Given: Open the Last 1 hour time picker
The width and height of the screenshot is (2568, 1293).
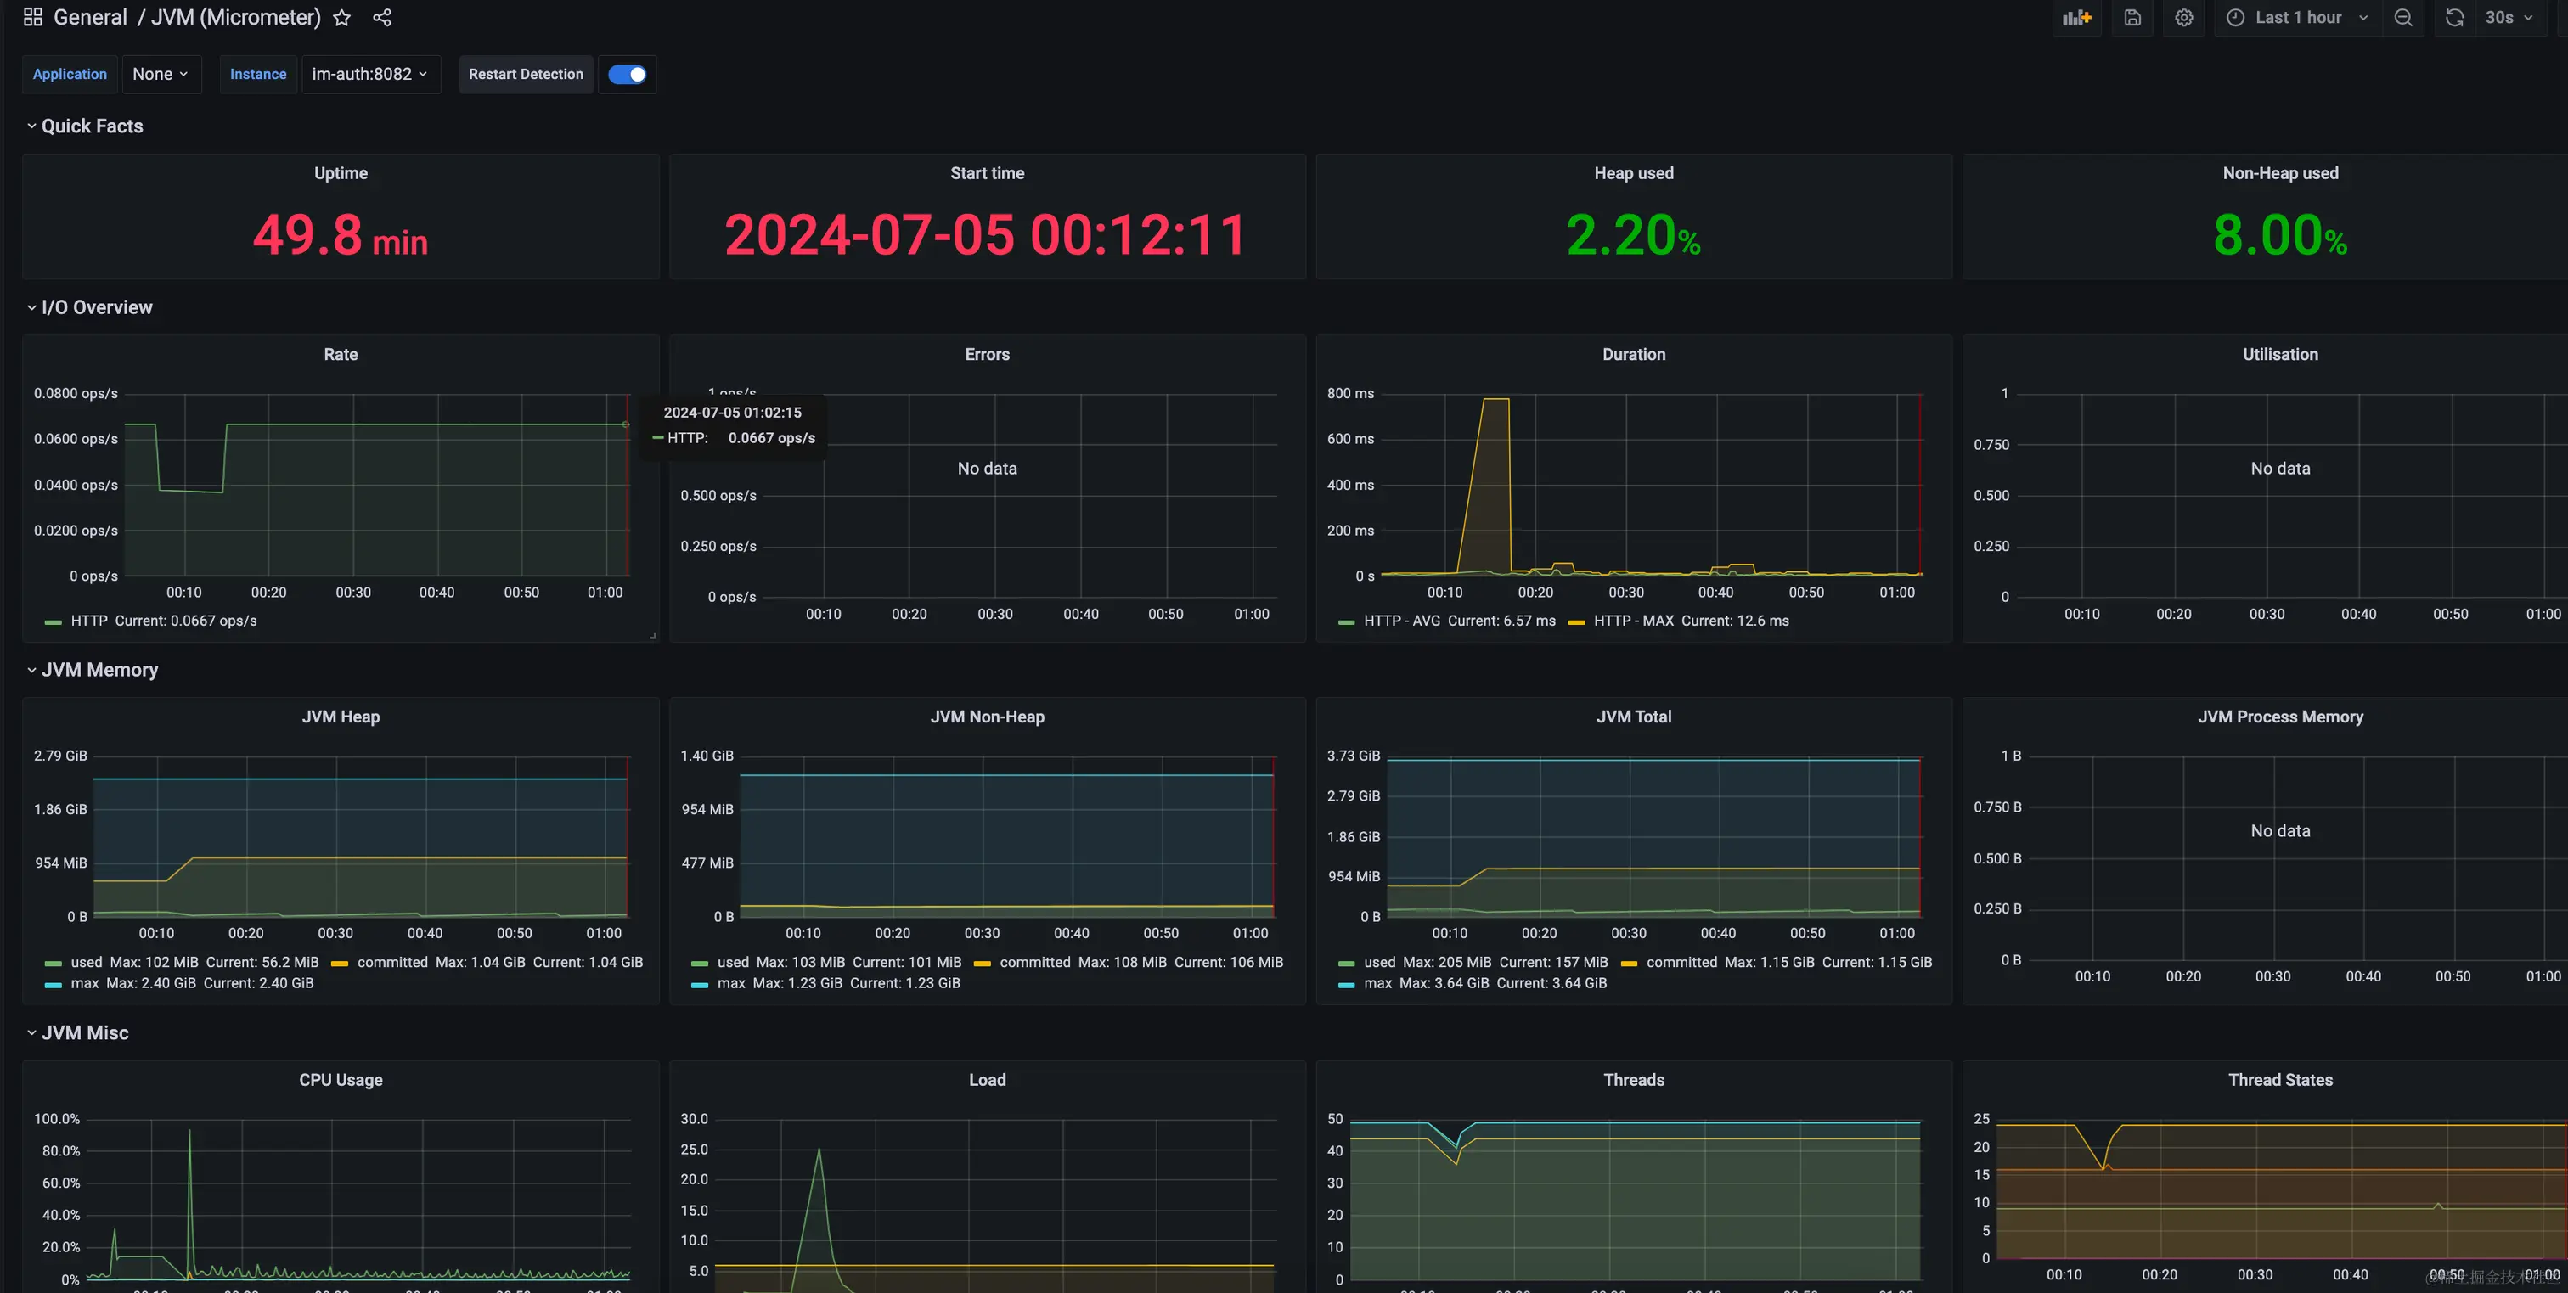Looking at the screenshot, I should pyautogui.click(x=2298, y=17).
